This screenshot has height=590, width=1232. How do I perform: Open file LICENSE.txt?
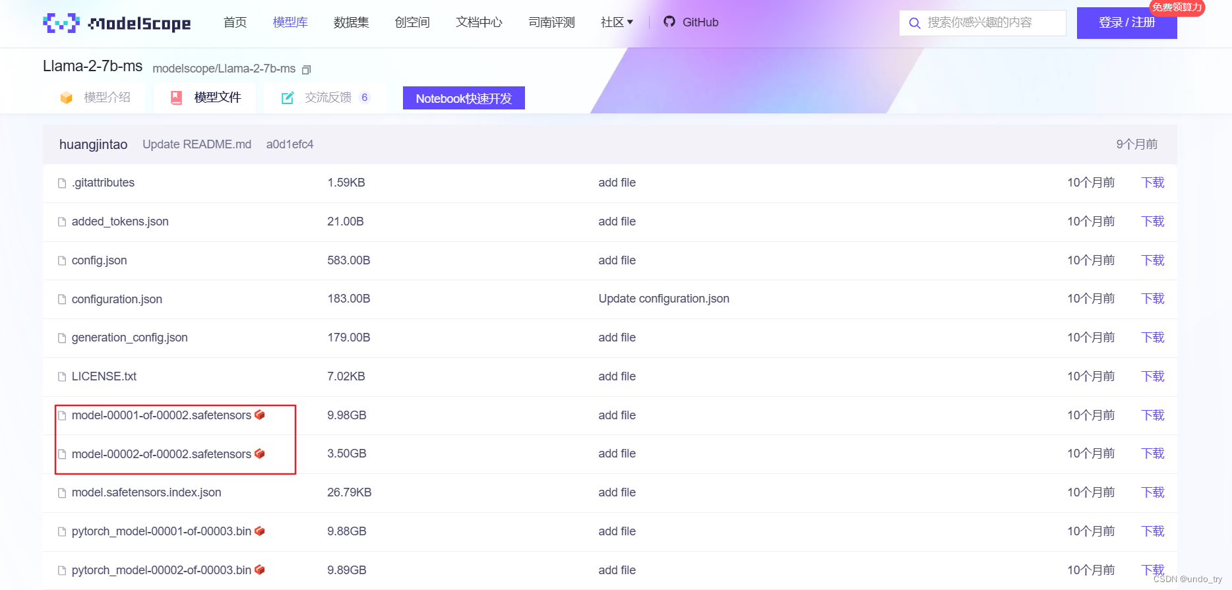click(x=104, y=376)
